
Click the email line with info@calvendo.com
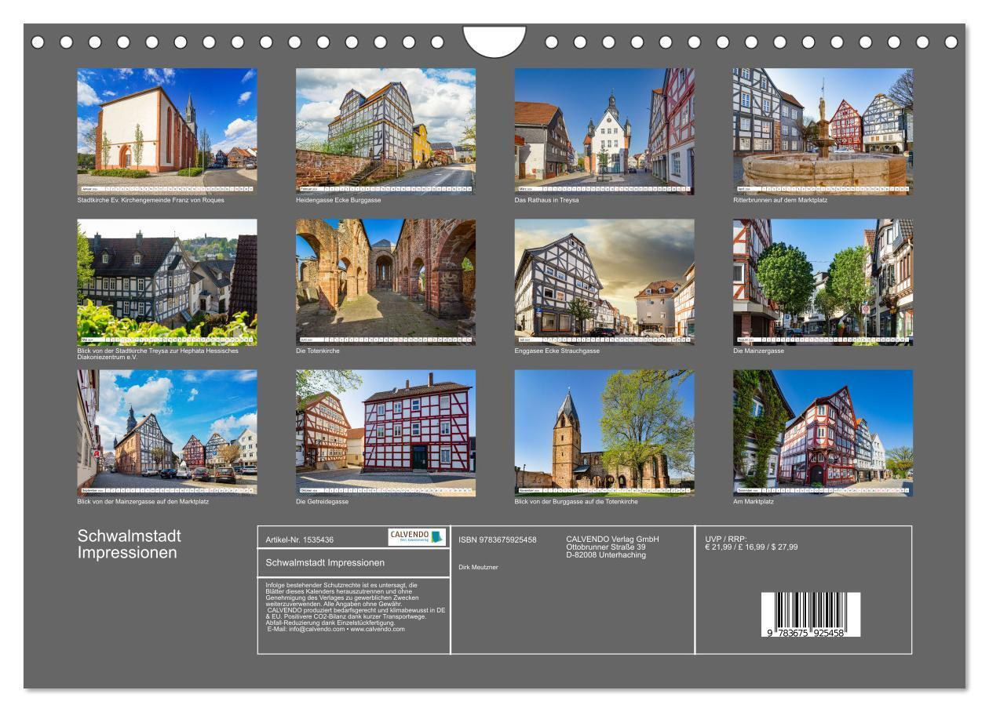point(336,629)
